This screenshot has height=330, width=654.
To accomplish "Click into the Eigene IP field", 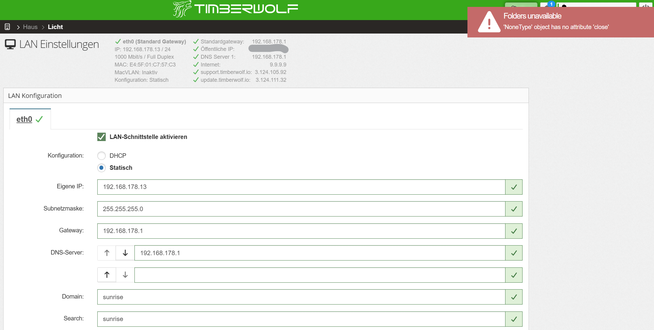I will (x=301, y=187).
